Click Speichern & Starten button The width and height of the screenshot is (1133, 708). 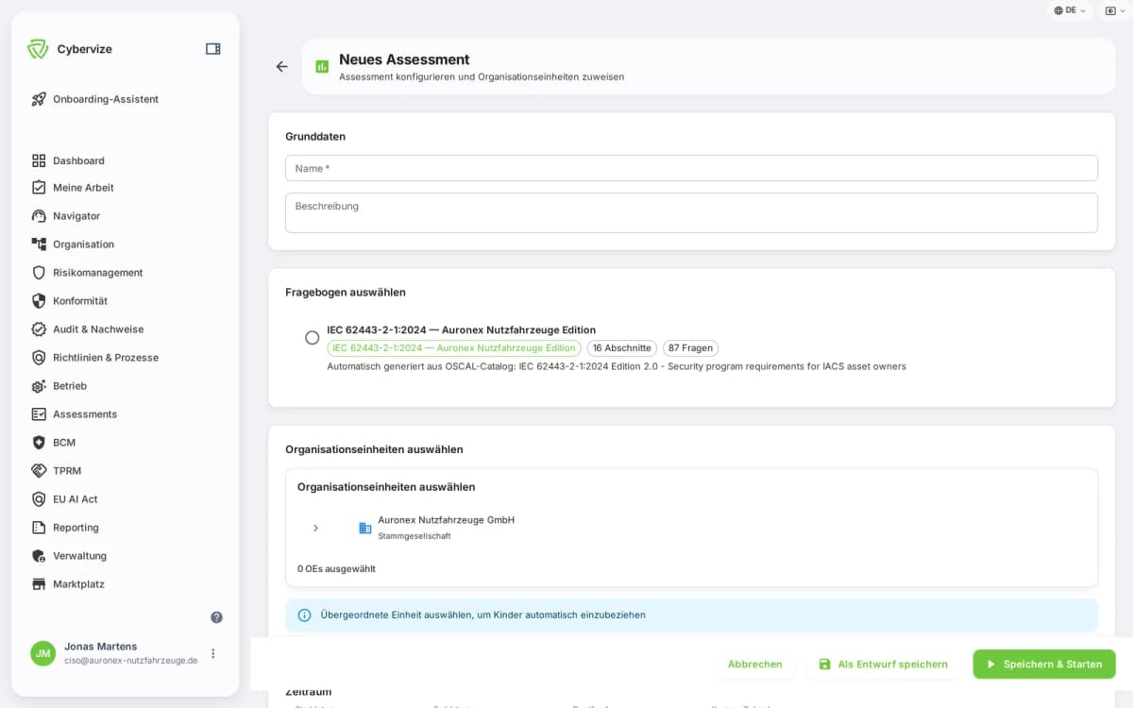1044,664
